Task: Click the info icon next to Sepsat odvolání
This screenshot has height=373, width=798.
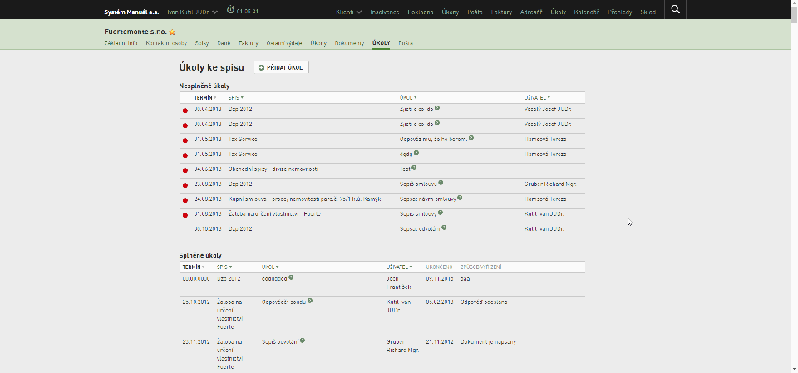Action: 444,228
